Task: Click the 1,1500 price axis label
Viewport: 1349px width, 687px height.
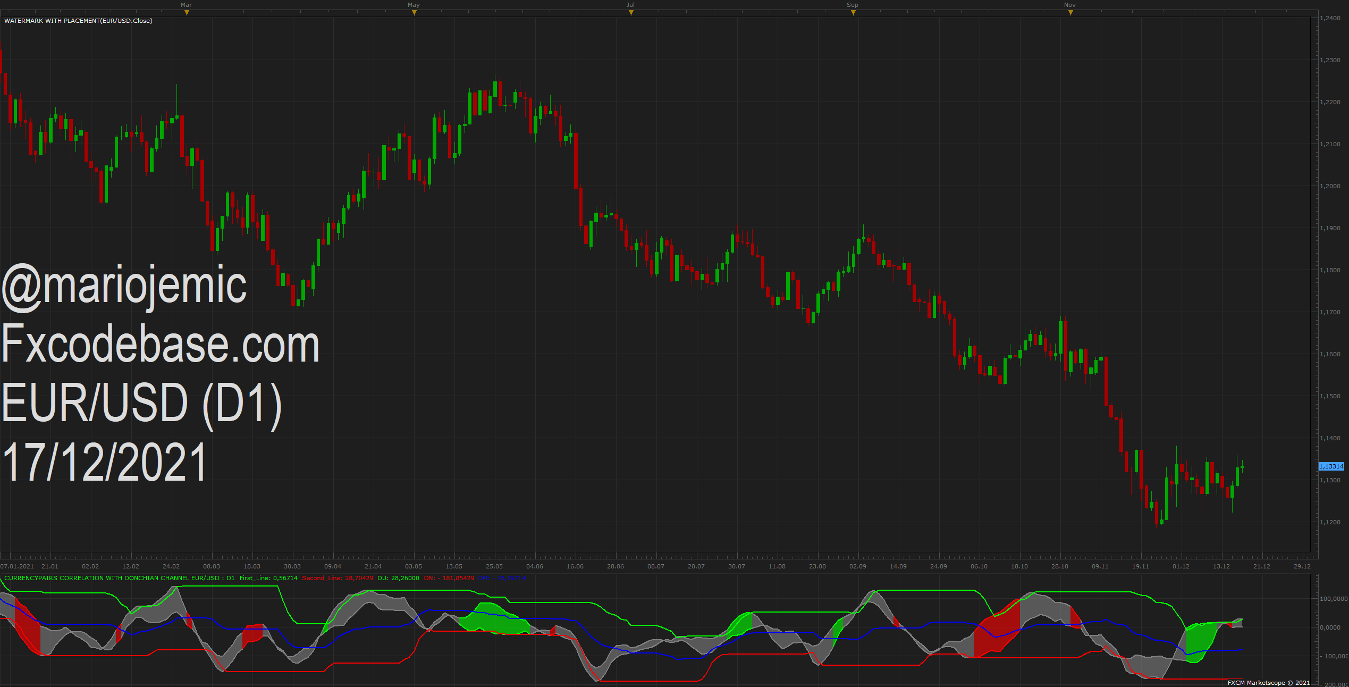Action: pyautogui.click(x=1330, y=396)
